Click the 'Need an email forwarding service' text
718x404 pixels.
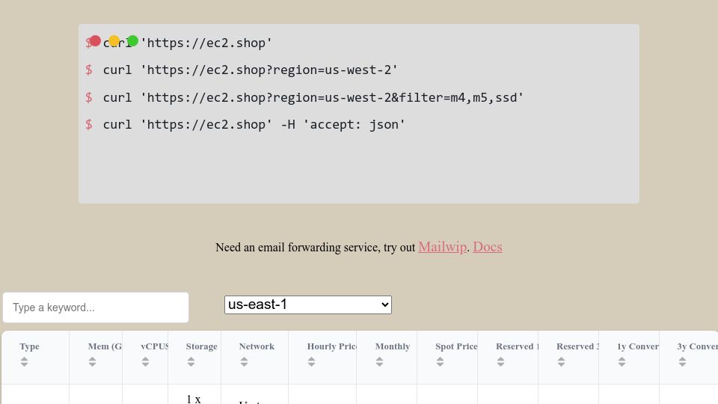point(315,248)
